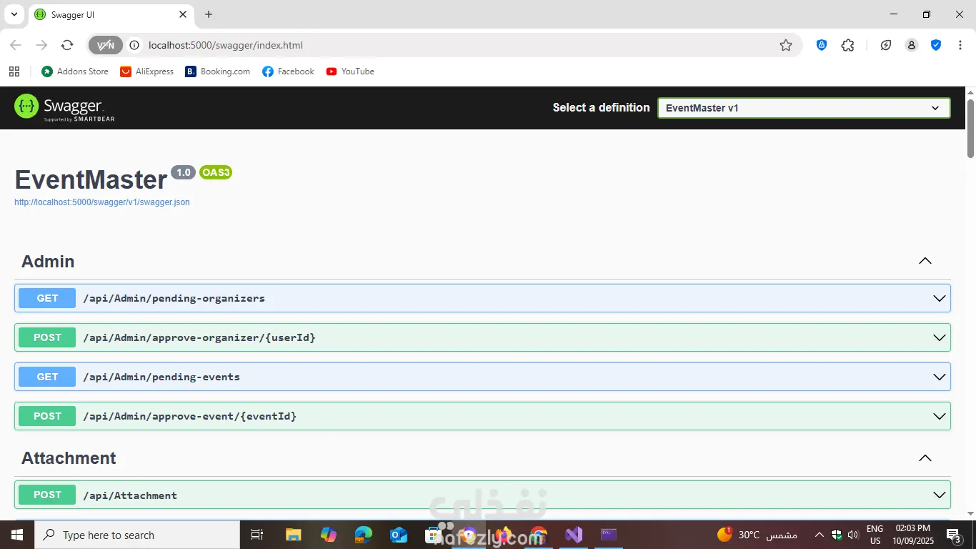976x549 pixels.
Task: Open a new browser tab
Action: [209, 14]
